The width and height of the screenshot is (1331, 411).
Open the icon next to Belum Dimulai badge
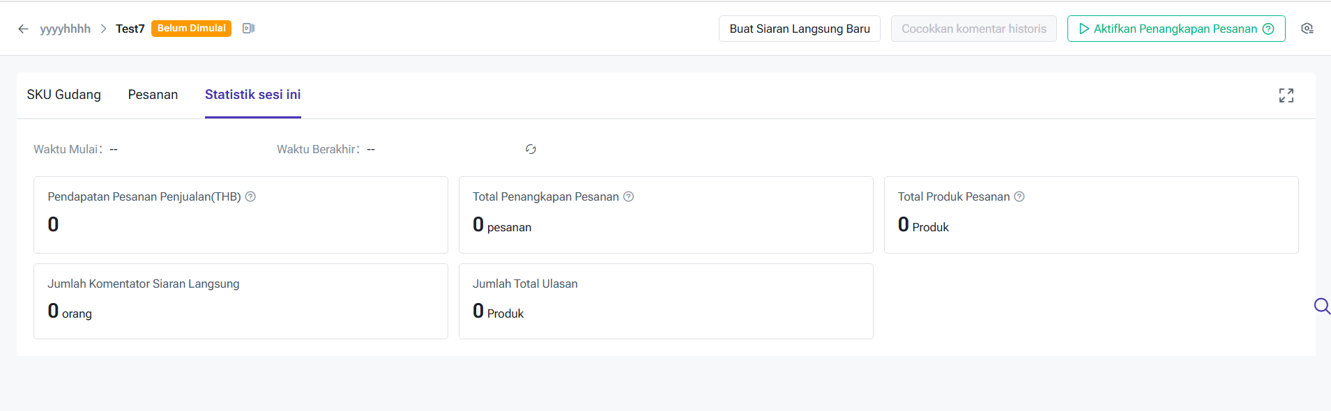248,29
